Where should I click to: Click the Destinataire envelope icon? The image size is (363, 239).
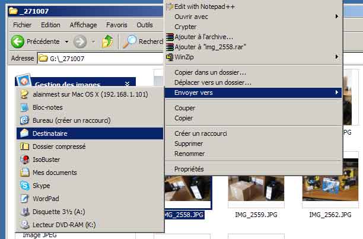tap(24, 133)
